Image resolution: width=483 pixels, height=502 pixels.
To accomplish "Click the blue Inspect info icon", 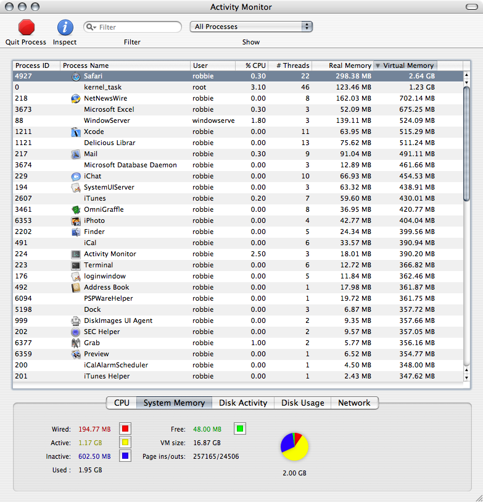I will coord(65,27).
